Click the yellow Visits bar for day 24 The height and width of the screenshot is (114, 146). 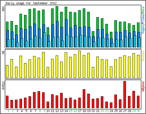111,72
